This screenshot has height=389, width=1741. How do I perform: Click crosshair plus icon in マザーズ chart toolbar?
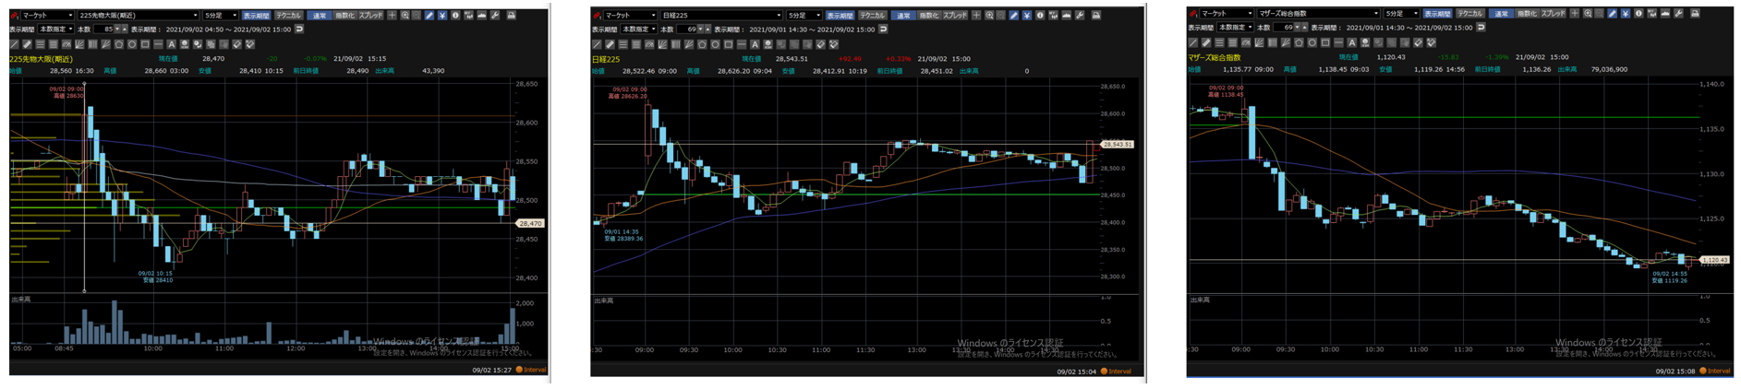(1575, 14)
